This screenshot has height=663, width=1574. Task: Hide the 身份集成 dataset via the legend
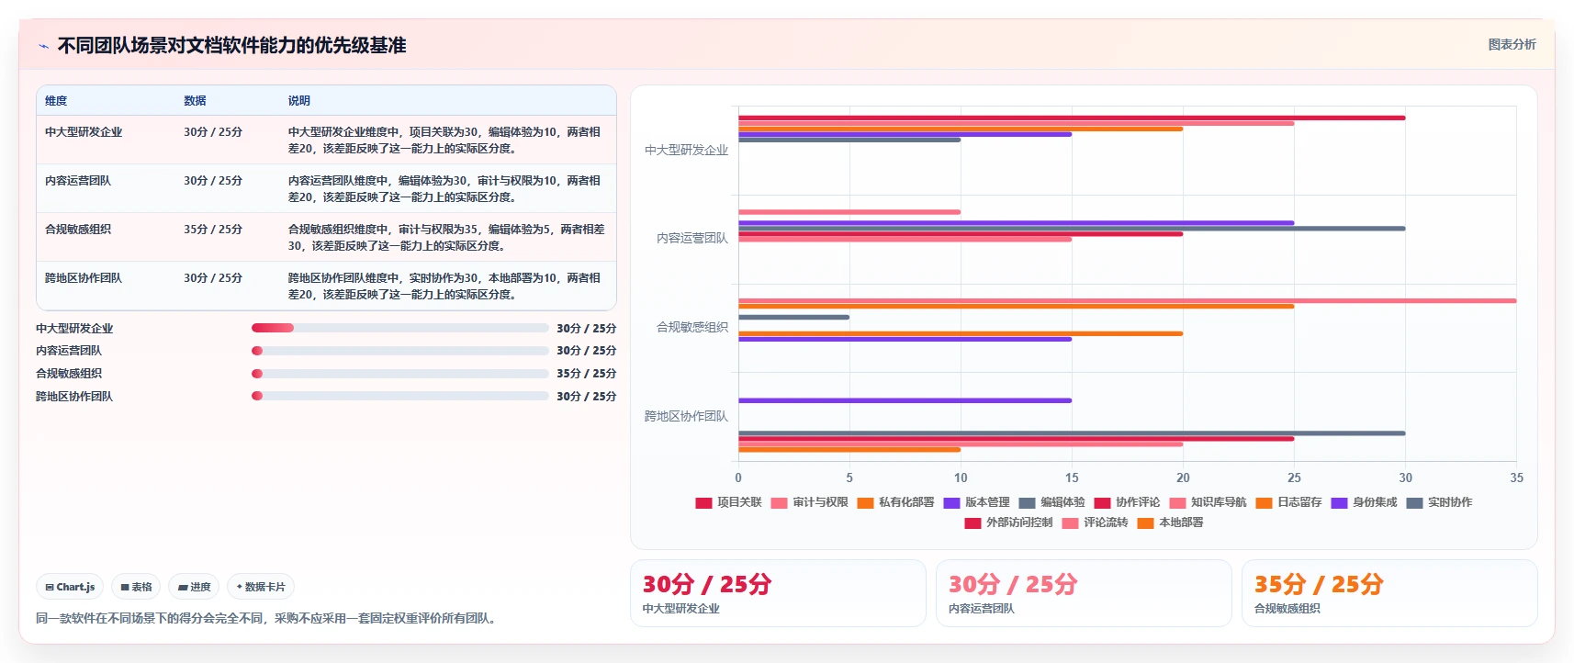coord(1364,502)
